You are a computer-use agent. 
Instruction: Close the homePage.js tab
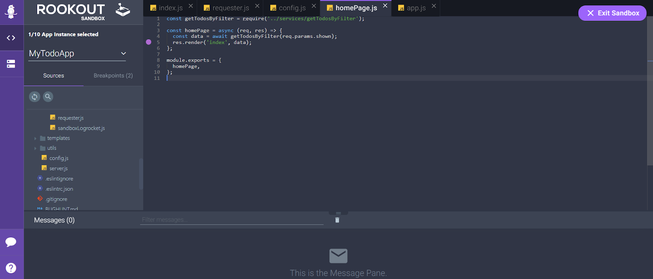click(x=385, y=6)
